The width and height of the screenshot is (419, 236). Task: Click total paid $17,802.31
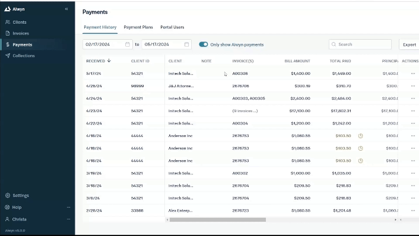click(x=341, y=111)
